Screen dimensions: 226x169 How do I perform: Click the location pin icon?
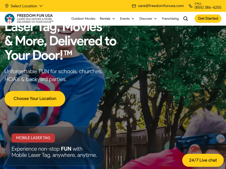tap(6, 6)
